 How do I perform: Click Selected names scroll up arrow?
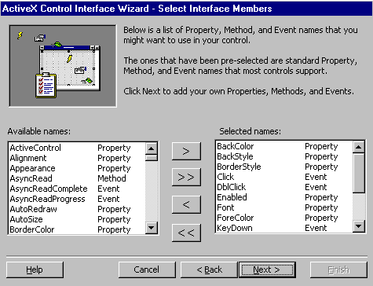(x=359, y=147)
